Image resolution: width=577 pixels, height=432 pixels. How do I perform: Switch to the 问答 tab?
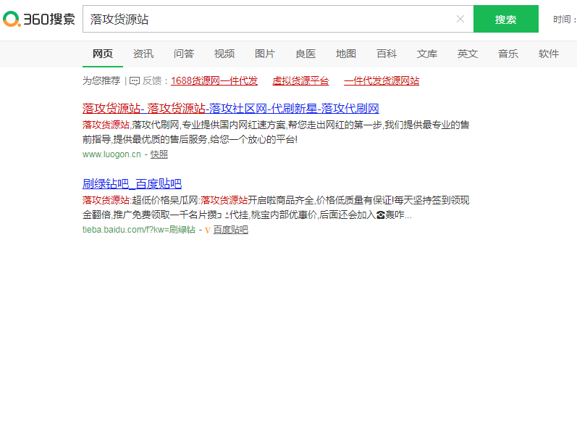click(184, 54)
